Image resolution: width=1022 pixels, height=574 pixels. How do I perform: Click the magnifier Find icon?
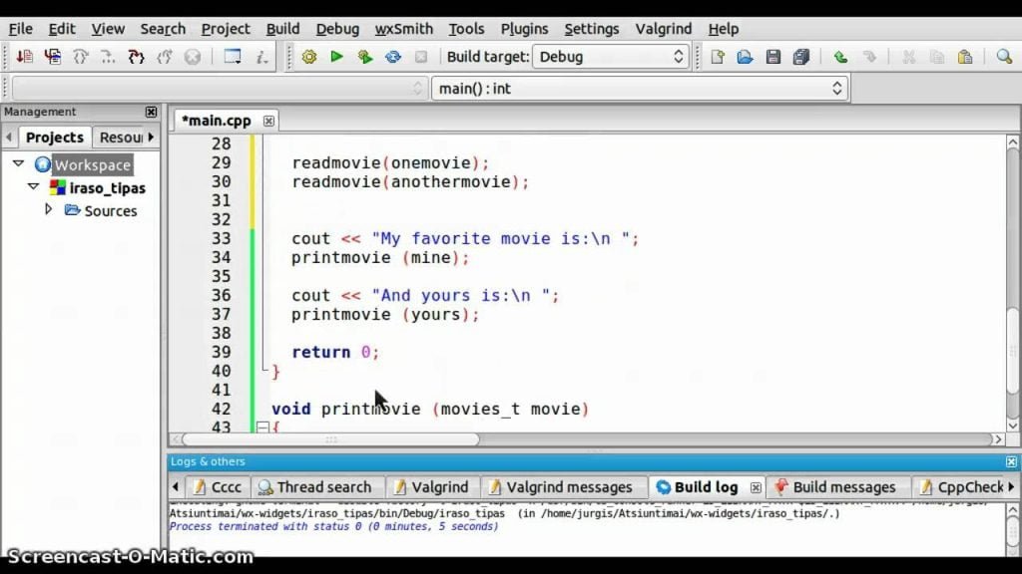[x=1004, y=57]
